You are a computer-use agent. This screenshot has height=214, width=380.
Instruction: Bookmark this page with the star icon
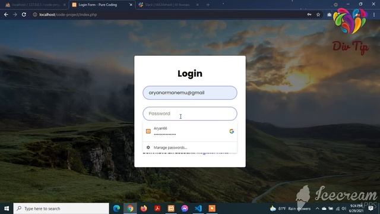(318, 14)
